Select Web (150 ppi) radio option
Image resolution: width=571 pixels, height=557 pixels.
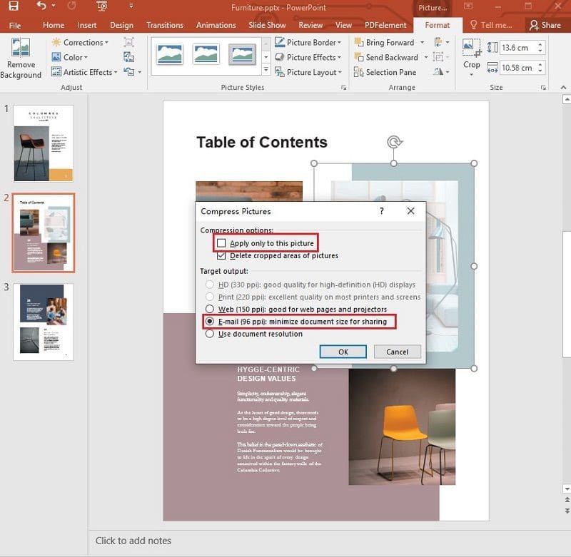pos(210,309)
